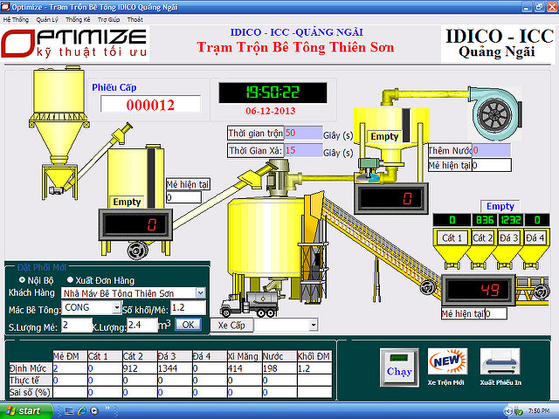Click the blower fan icon
Viewport: 559px width, 419px height.
495,113
